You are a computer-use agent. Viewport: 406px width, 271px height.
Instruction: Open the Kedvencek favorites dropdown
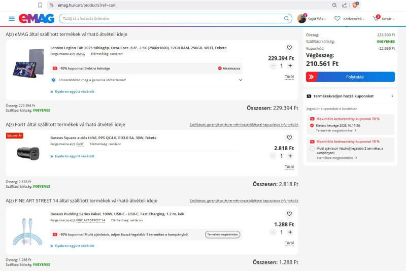(353, 19)
